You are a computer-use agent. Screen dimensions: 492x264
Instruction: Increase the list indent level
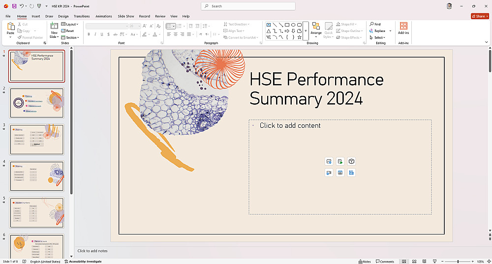point(197,26)
